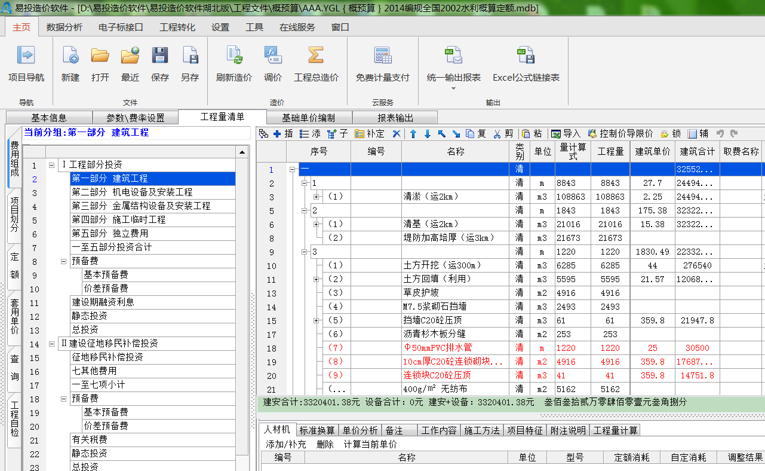Move row down with down arrow icon
The width and height of the screenshot is (765, 471).
tap(427, 134)
